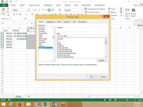Toggle Underline formatting in the ribbon
Image resolution: width=143 pixels, height=107 pixels.
coord(20,14)
